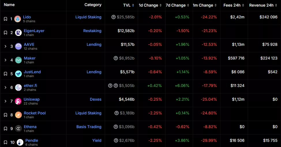Viewport: 281px width, 147px height.
Task: Expand the Maker row chevron
Action: 5,60
